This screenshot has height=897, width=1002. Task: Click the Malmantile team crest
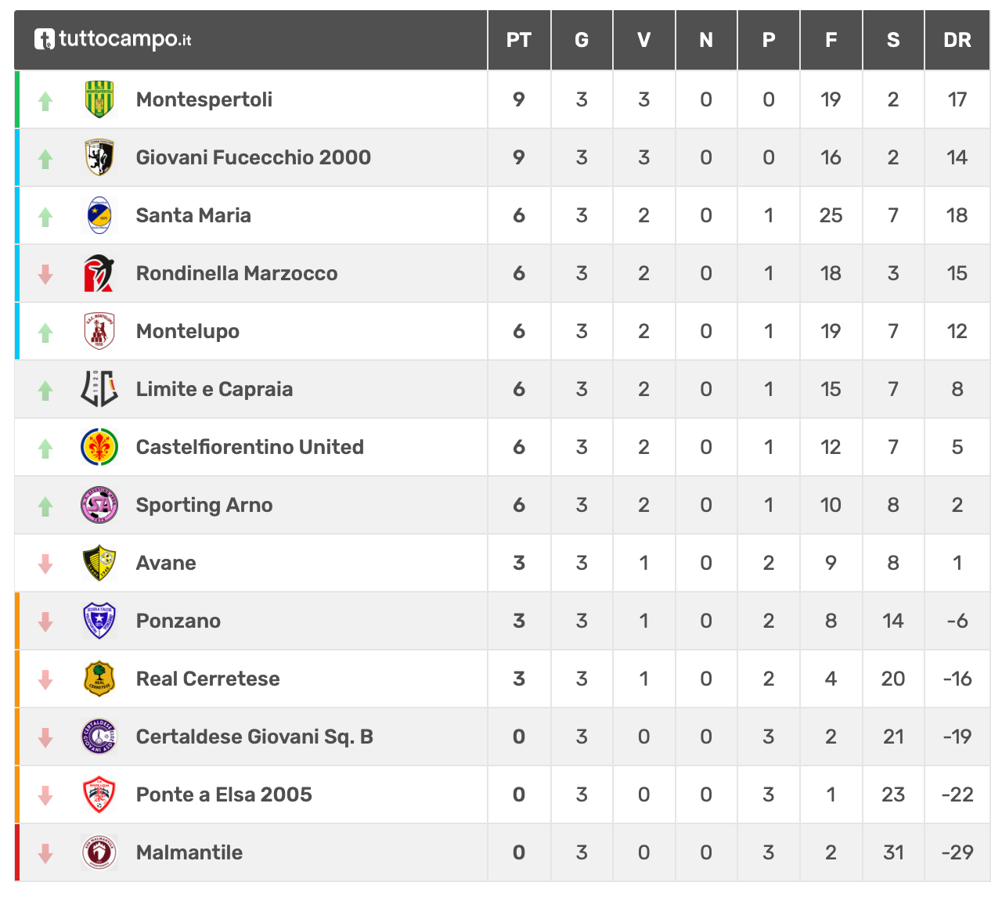[99, 852]
